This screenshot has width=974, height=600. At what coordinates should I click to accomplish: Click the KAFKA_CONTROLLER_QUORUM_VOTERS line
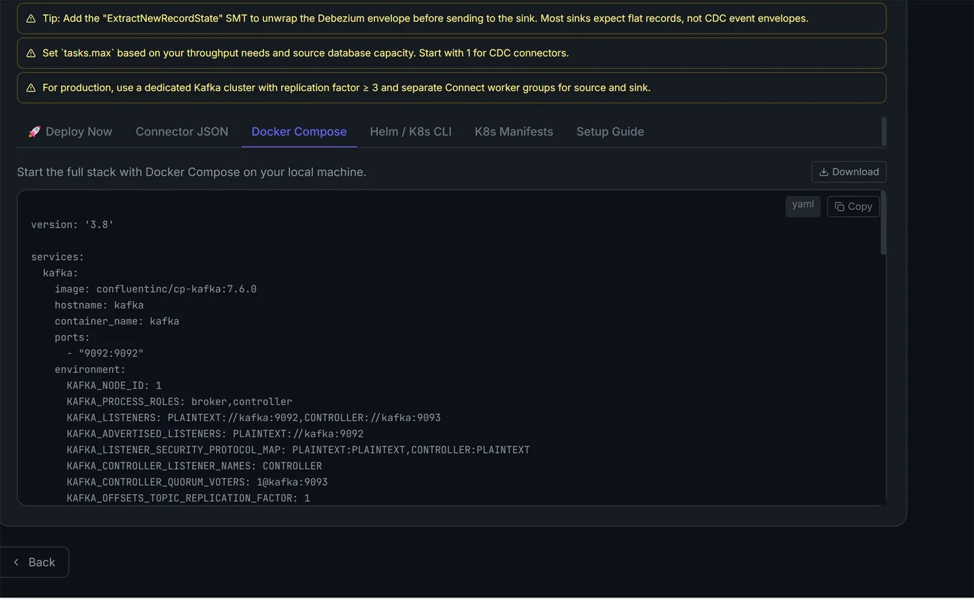pos(197,483)
